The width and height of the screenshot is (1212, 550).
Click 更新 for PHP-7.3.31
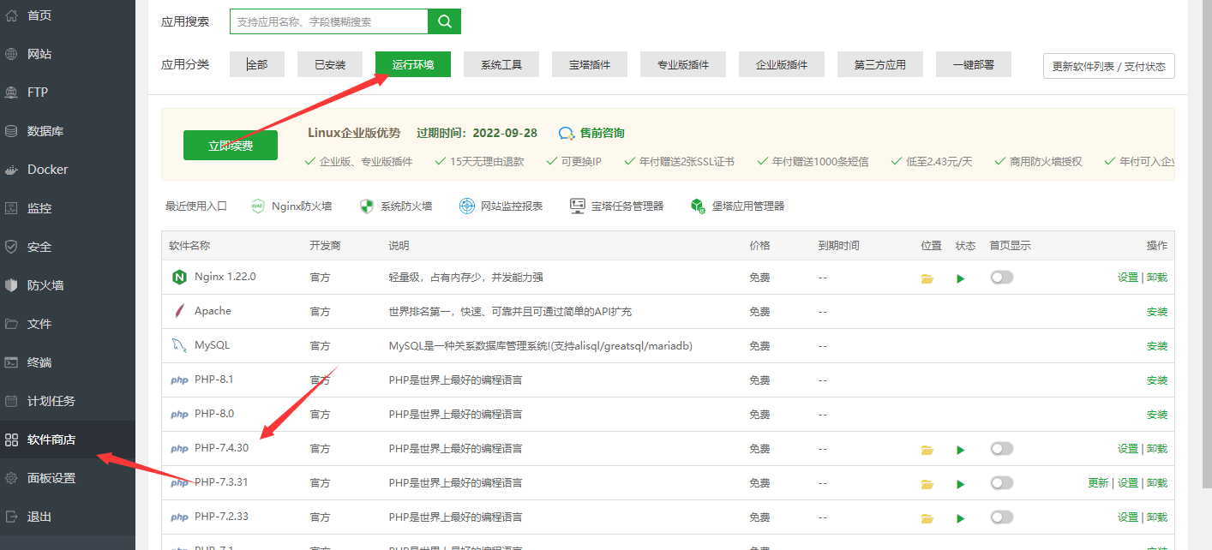(x=1098, y=483)
